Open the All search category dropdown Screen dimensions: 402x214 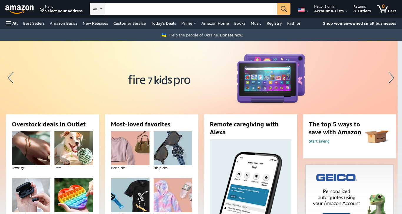coord(97,9)
